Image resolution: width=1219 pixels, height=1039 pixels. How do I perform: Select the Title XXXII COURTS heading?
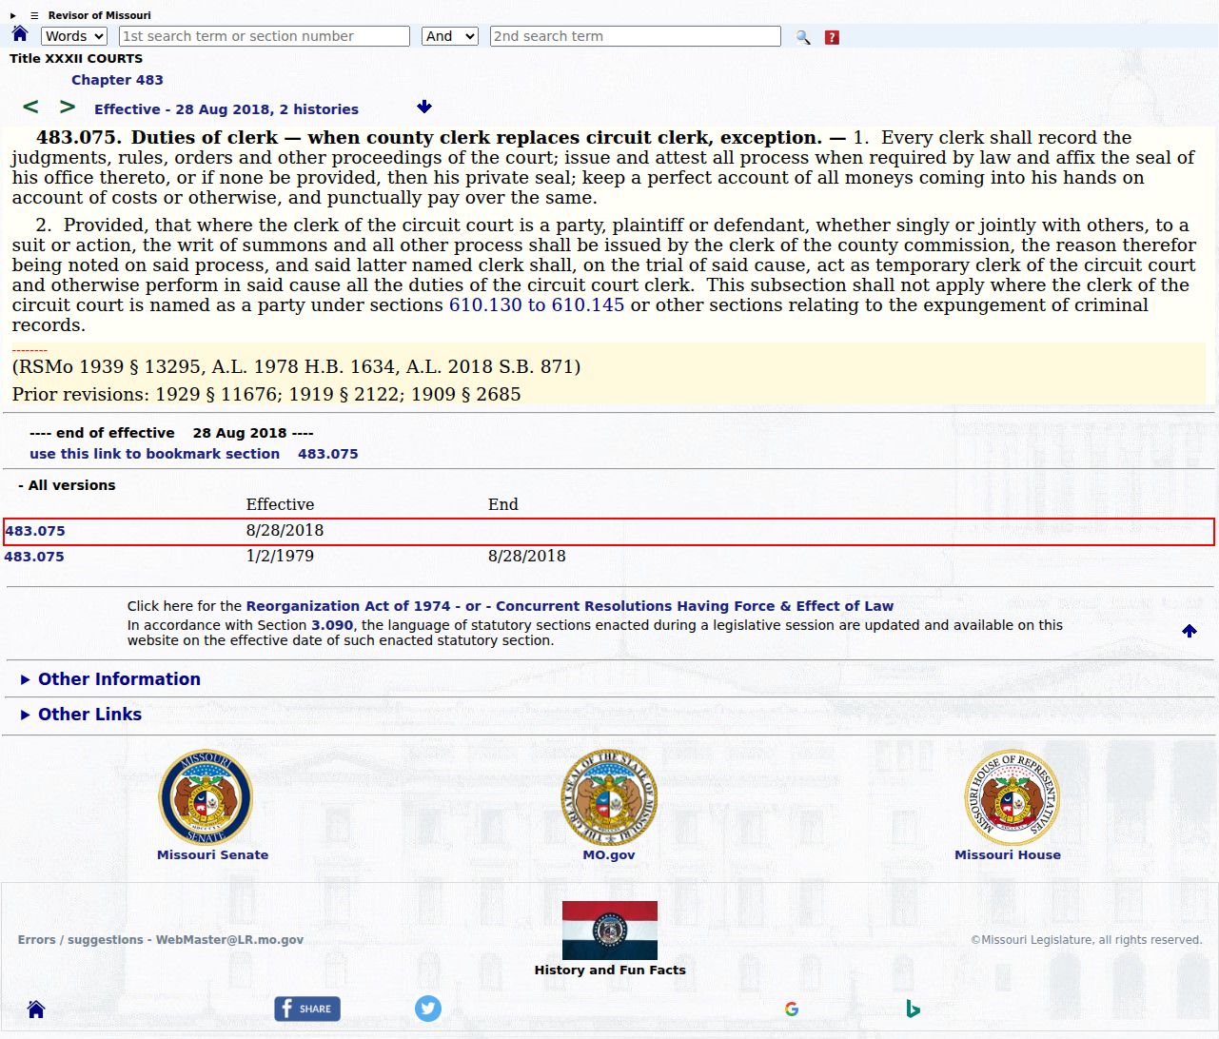(x=76, y=58)
